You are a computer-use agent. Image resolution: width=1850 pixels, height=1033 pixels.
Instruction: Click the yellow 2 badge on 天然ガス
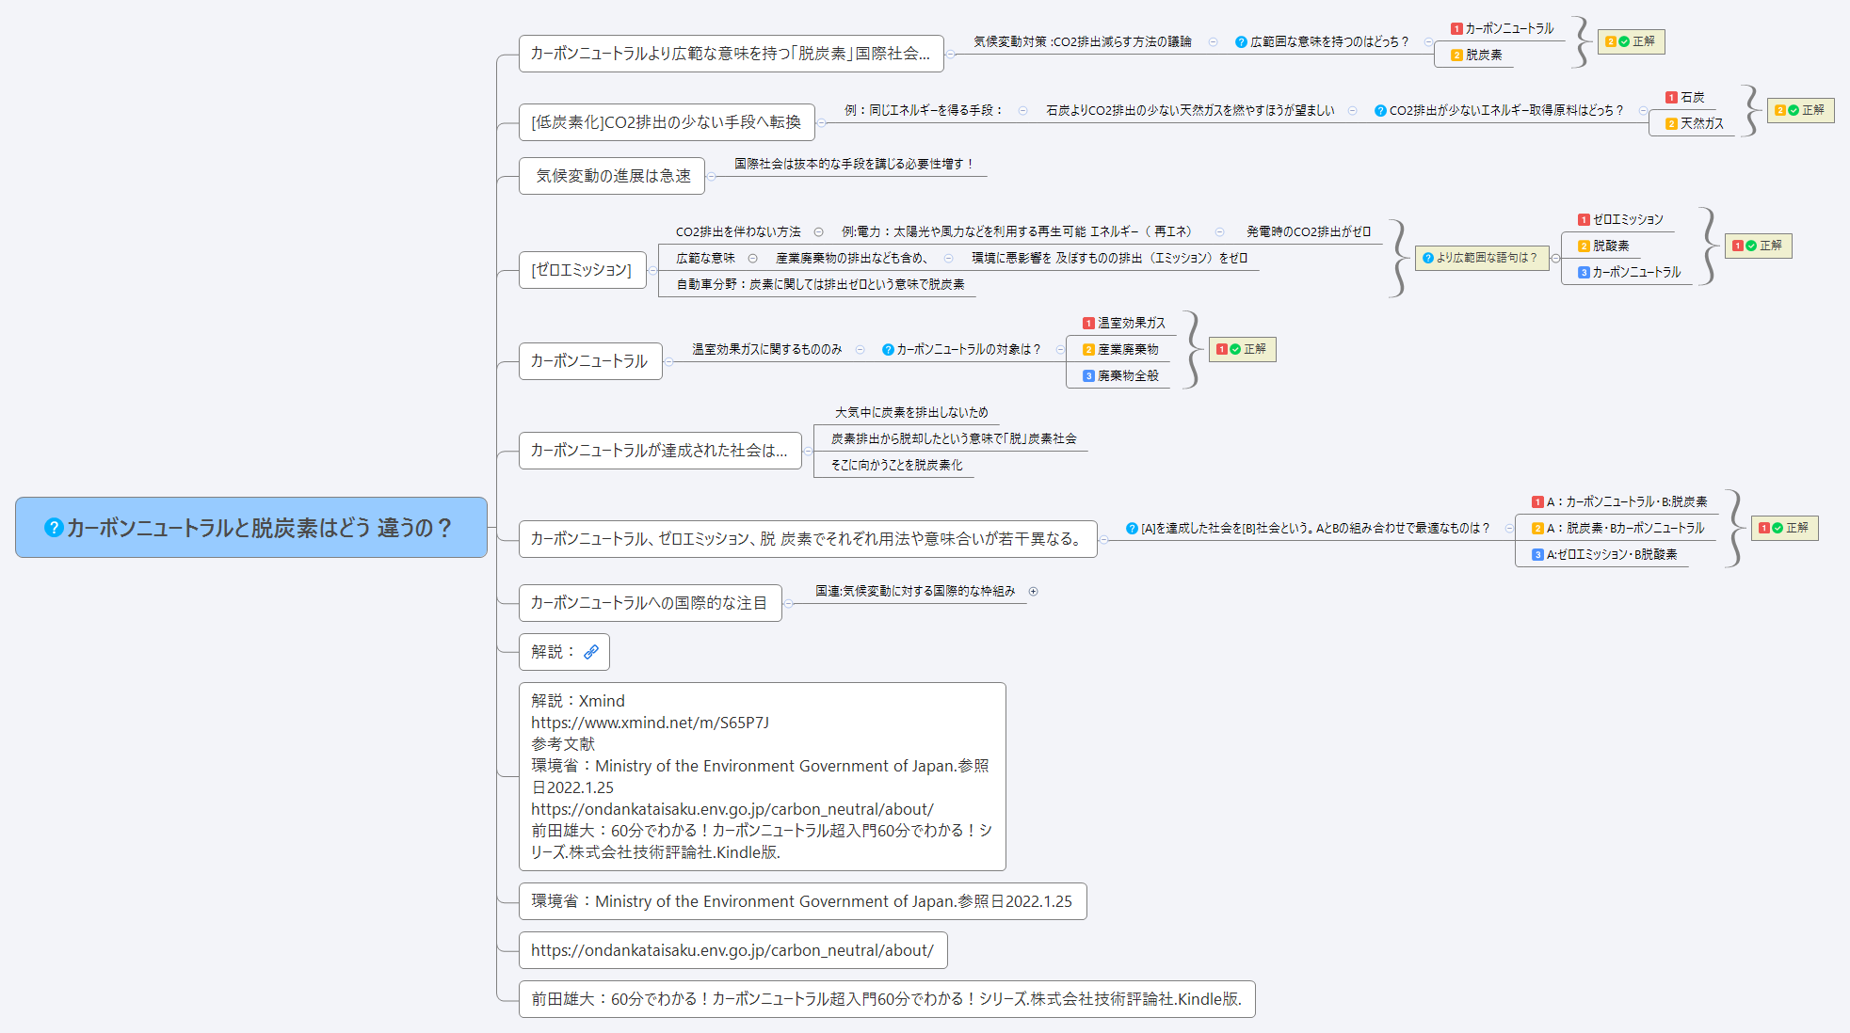(1670, 123)
